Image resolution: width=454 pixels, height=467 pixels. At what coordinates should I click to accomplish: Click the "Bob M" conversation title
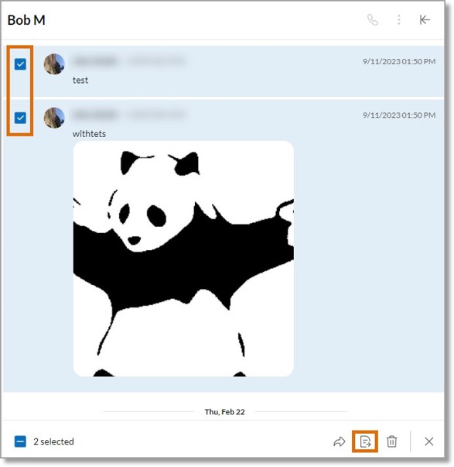(26, 20)
